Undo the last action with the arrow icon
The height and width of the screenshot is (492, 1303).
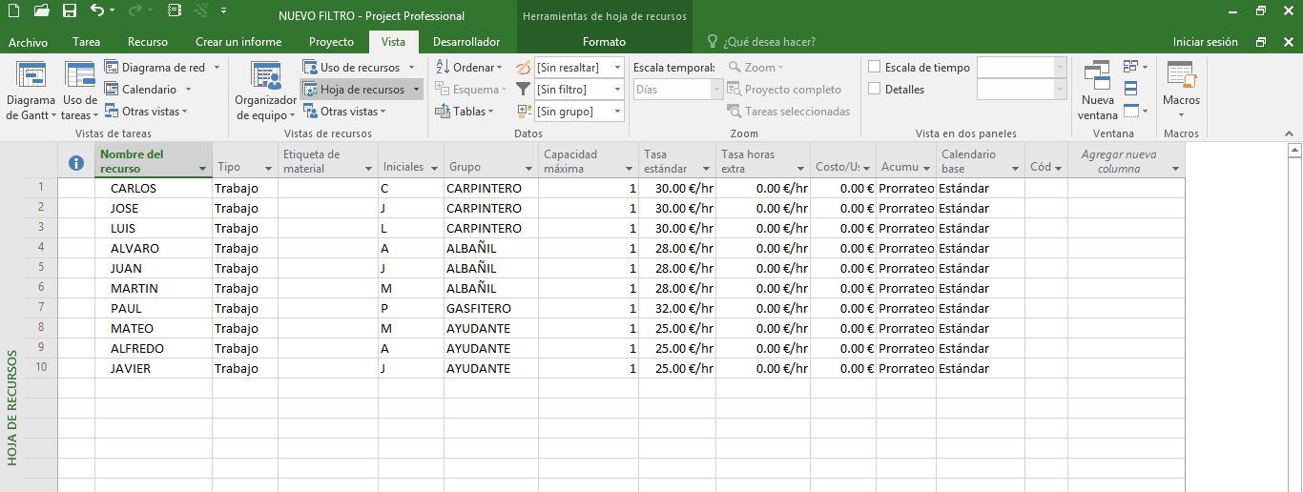coord(97,11)
